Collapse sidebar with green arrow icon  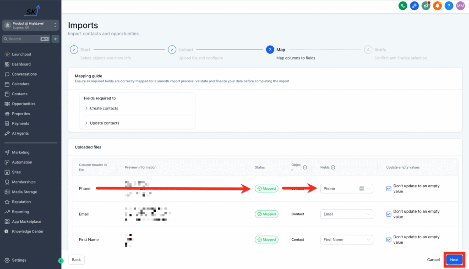[61, 261]
